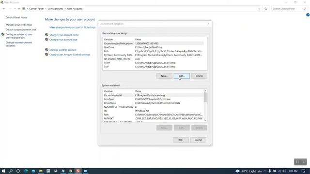Click Delete under user variables

tap(199, 76)
